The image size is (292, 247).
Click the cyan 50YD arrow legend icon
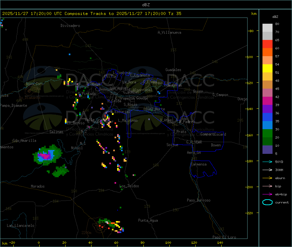267,162
